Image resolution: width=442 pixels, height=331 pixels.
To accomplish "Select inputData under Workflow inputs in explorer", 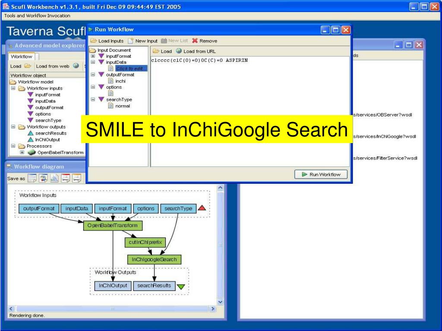I will click(45, 101).
